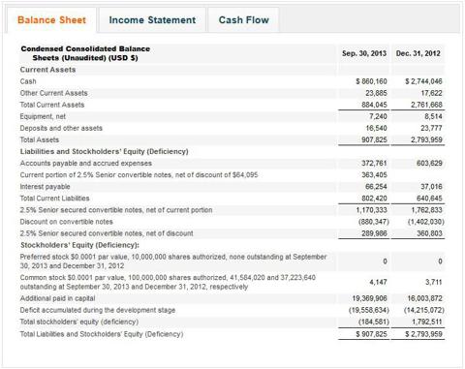This screenshot has width=465, height=369.
Task: Click the 'Interest payable' row label
Action: point(45,187)
